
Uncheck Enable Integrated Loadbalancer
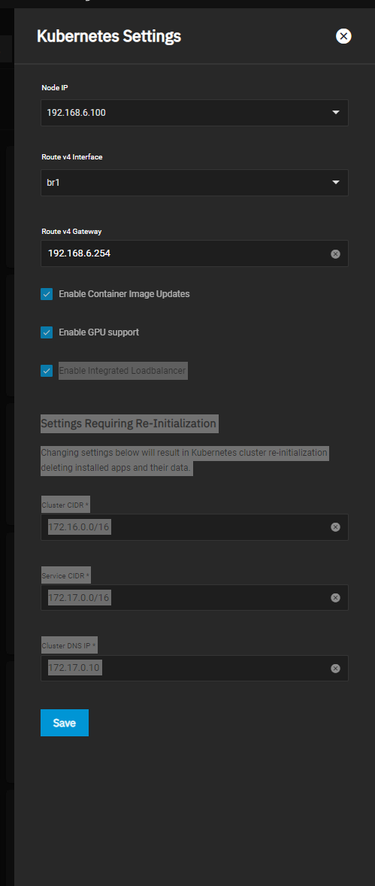click(x=47, y=372)
